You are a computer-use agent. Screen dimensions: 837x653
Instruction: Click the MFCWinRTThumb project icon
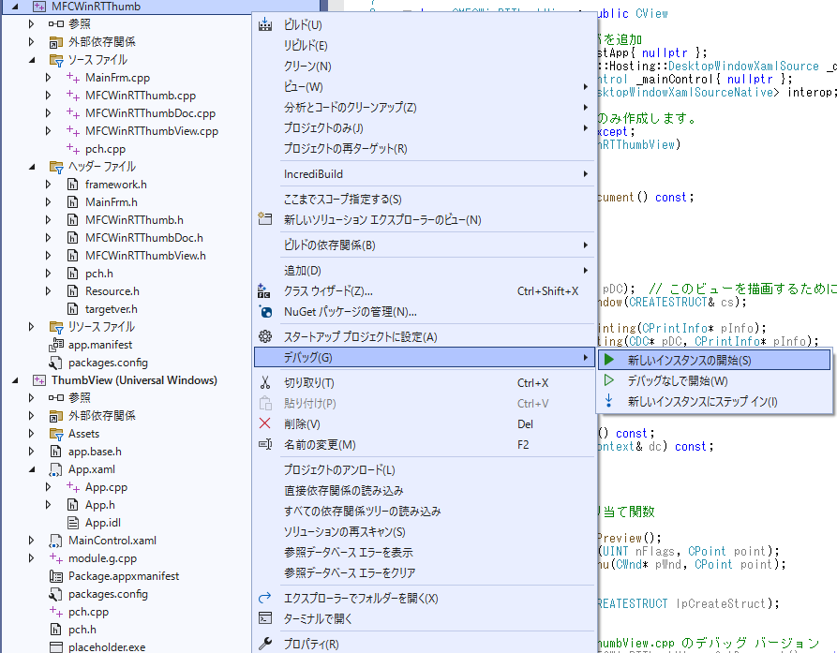39,7
